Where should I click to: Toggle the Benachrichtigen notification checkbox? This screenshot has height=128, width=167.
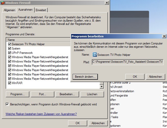pyautogui.click(x=7, y=104)
